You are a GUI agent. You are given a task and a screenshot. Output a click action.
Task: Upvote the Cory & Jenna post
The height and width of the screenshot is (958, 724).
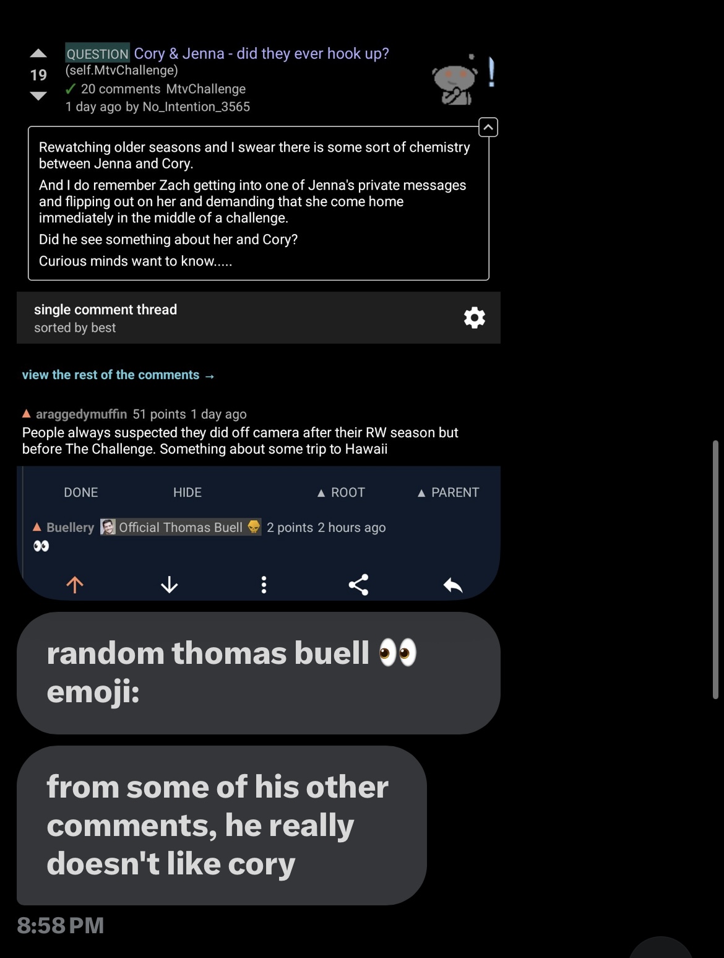coord(38,54)
